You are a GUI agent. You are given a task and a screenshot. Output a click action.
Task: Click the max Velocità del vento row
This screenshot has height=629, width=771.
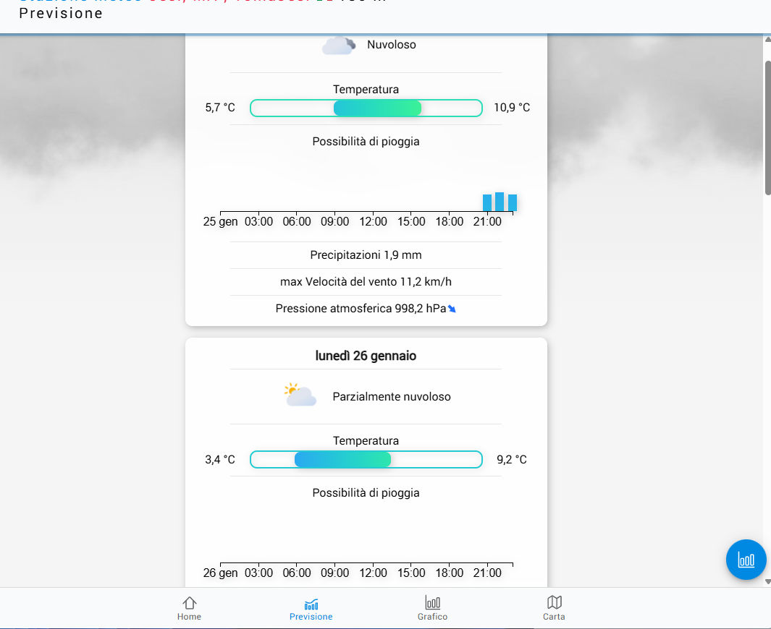tap(366, 282)
